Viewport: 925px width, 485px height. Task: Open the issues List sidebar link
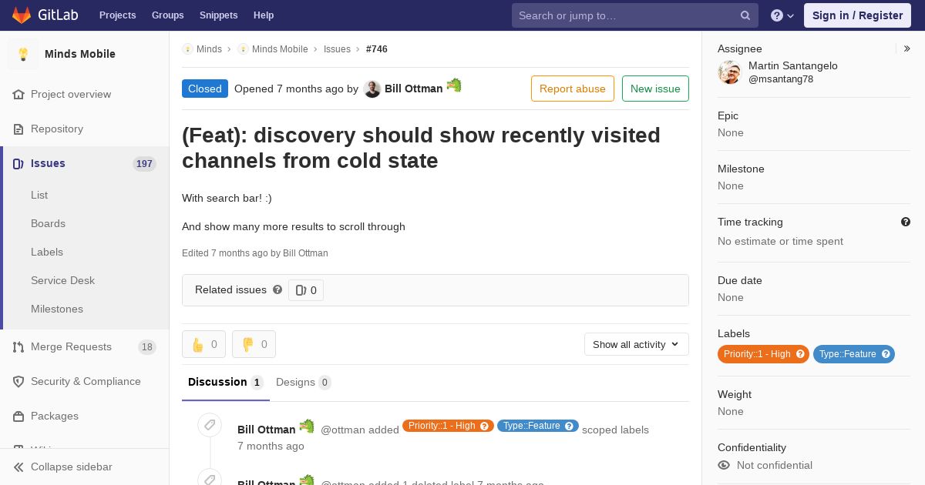point(39,195)
